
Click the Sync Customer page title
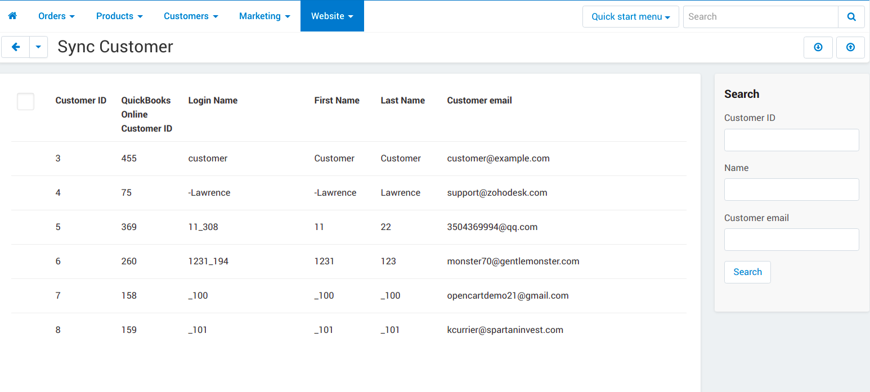pyautogui.click(x=115, y=47)
